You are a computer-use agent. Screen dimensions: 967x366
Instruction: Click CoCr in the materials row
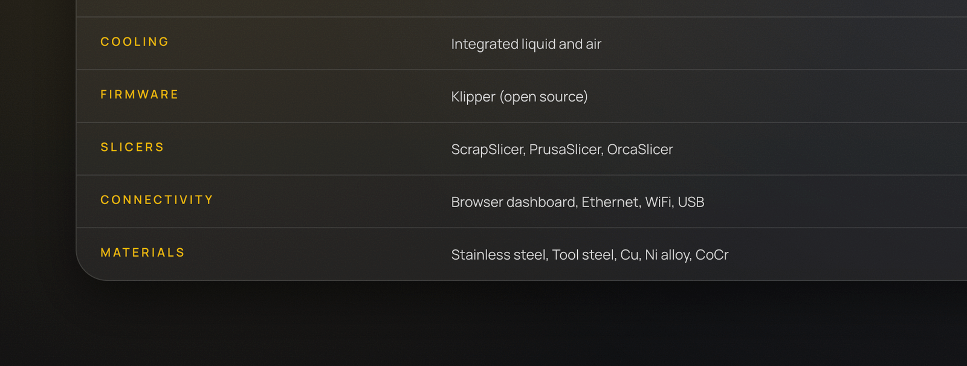(712, 255)
